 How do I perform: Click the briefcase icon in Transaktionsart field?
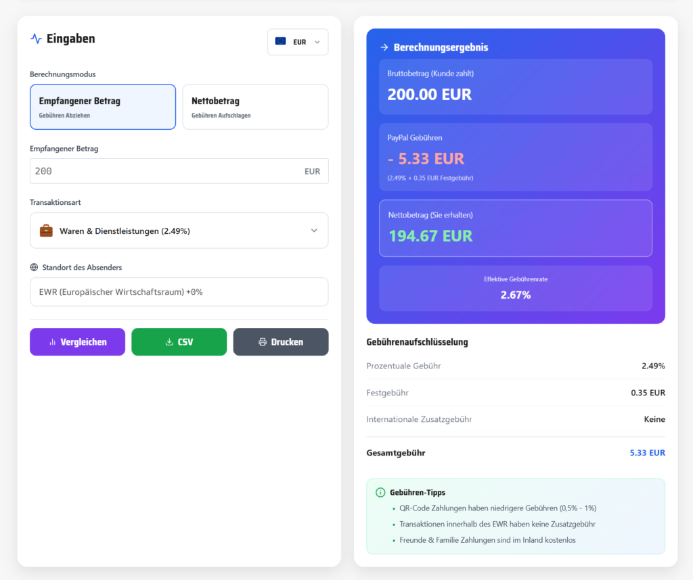[x=46, y=231]
